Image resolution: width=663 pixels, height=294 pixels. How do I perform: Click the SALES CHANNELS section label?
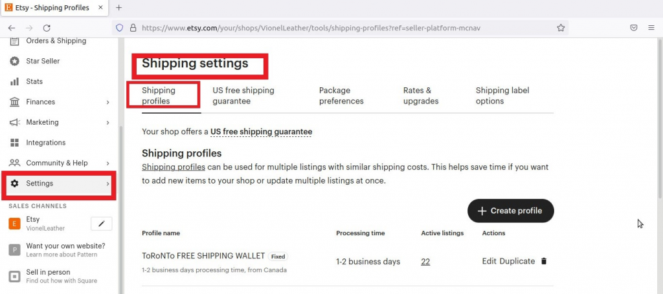click(38, 206)
